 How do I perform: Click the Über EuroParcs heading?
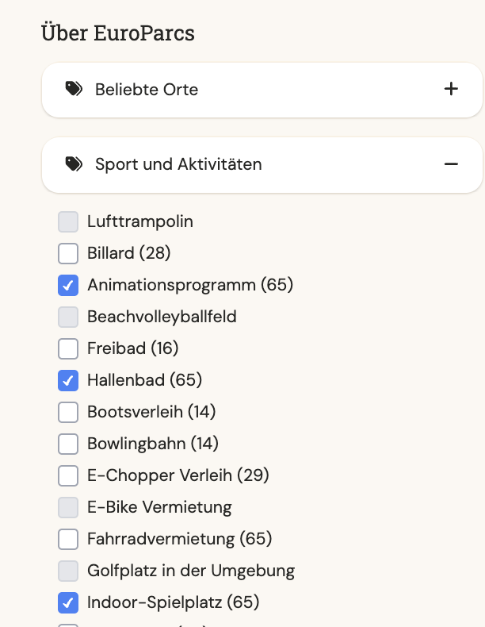(118, 33)
